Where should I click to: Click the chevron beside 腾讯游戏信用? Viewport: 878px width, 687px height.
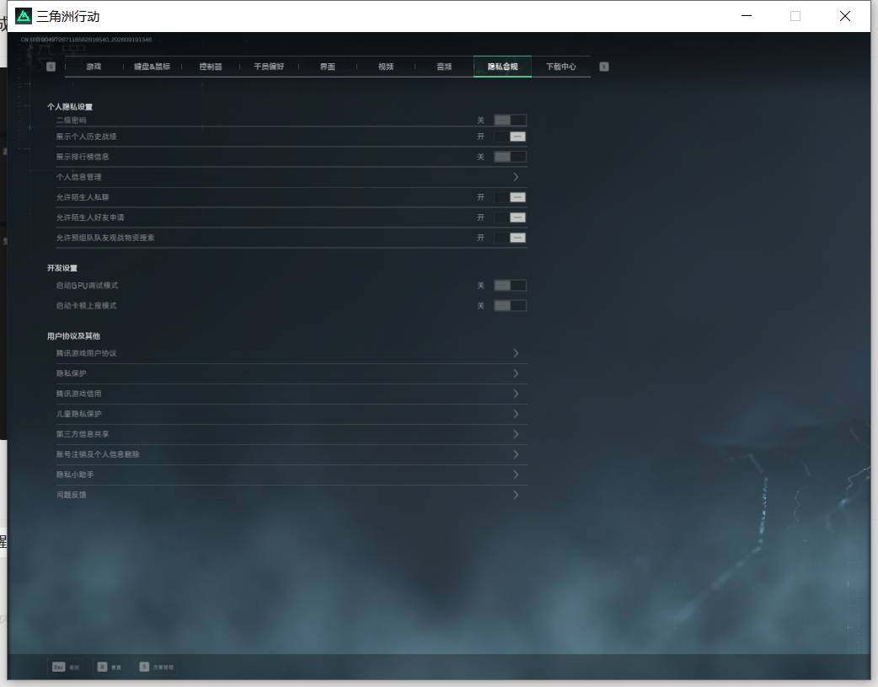(516, 394)
